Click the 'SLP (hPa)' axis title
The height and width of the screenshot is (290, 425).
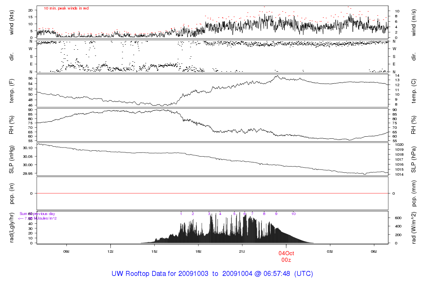pyautogui.click(x=414, y=159)
